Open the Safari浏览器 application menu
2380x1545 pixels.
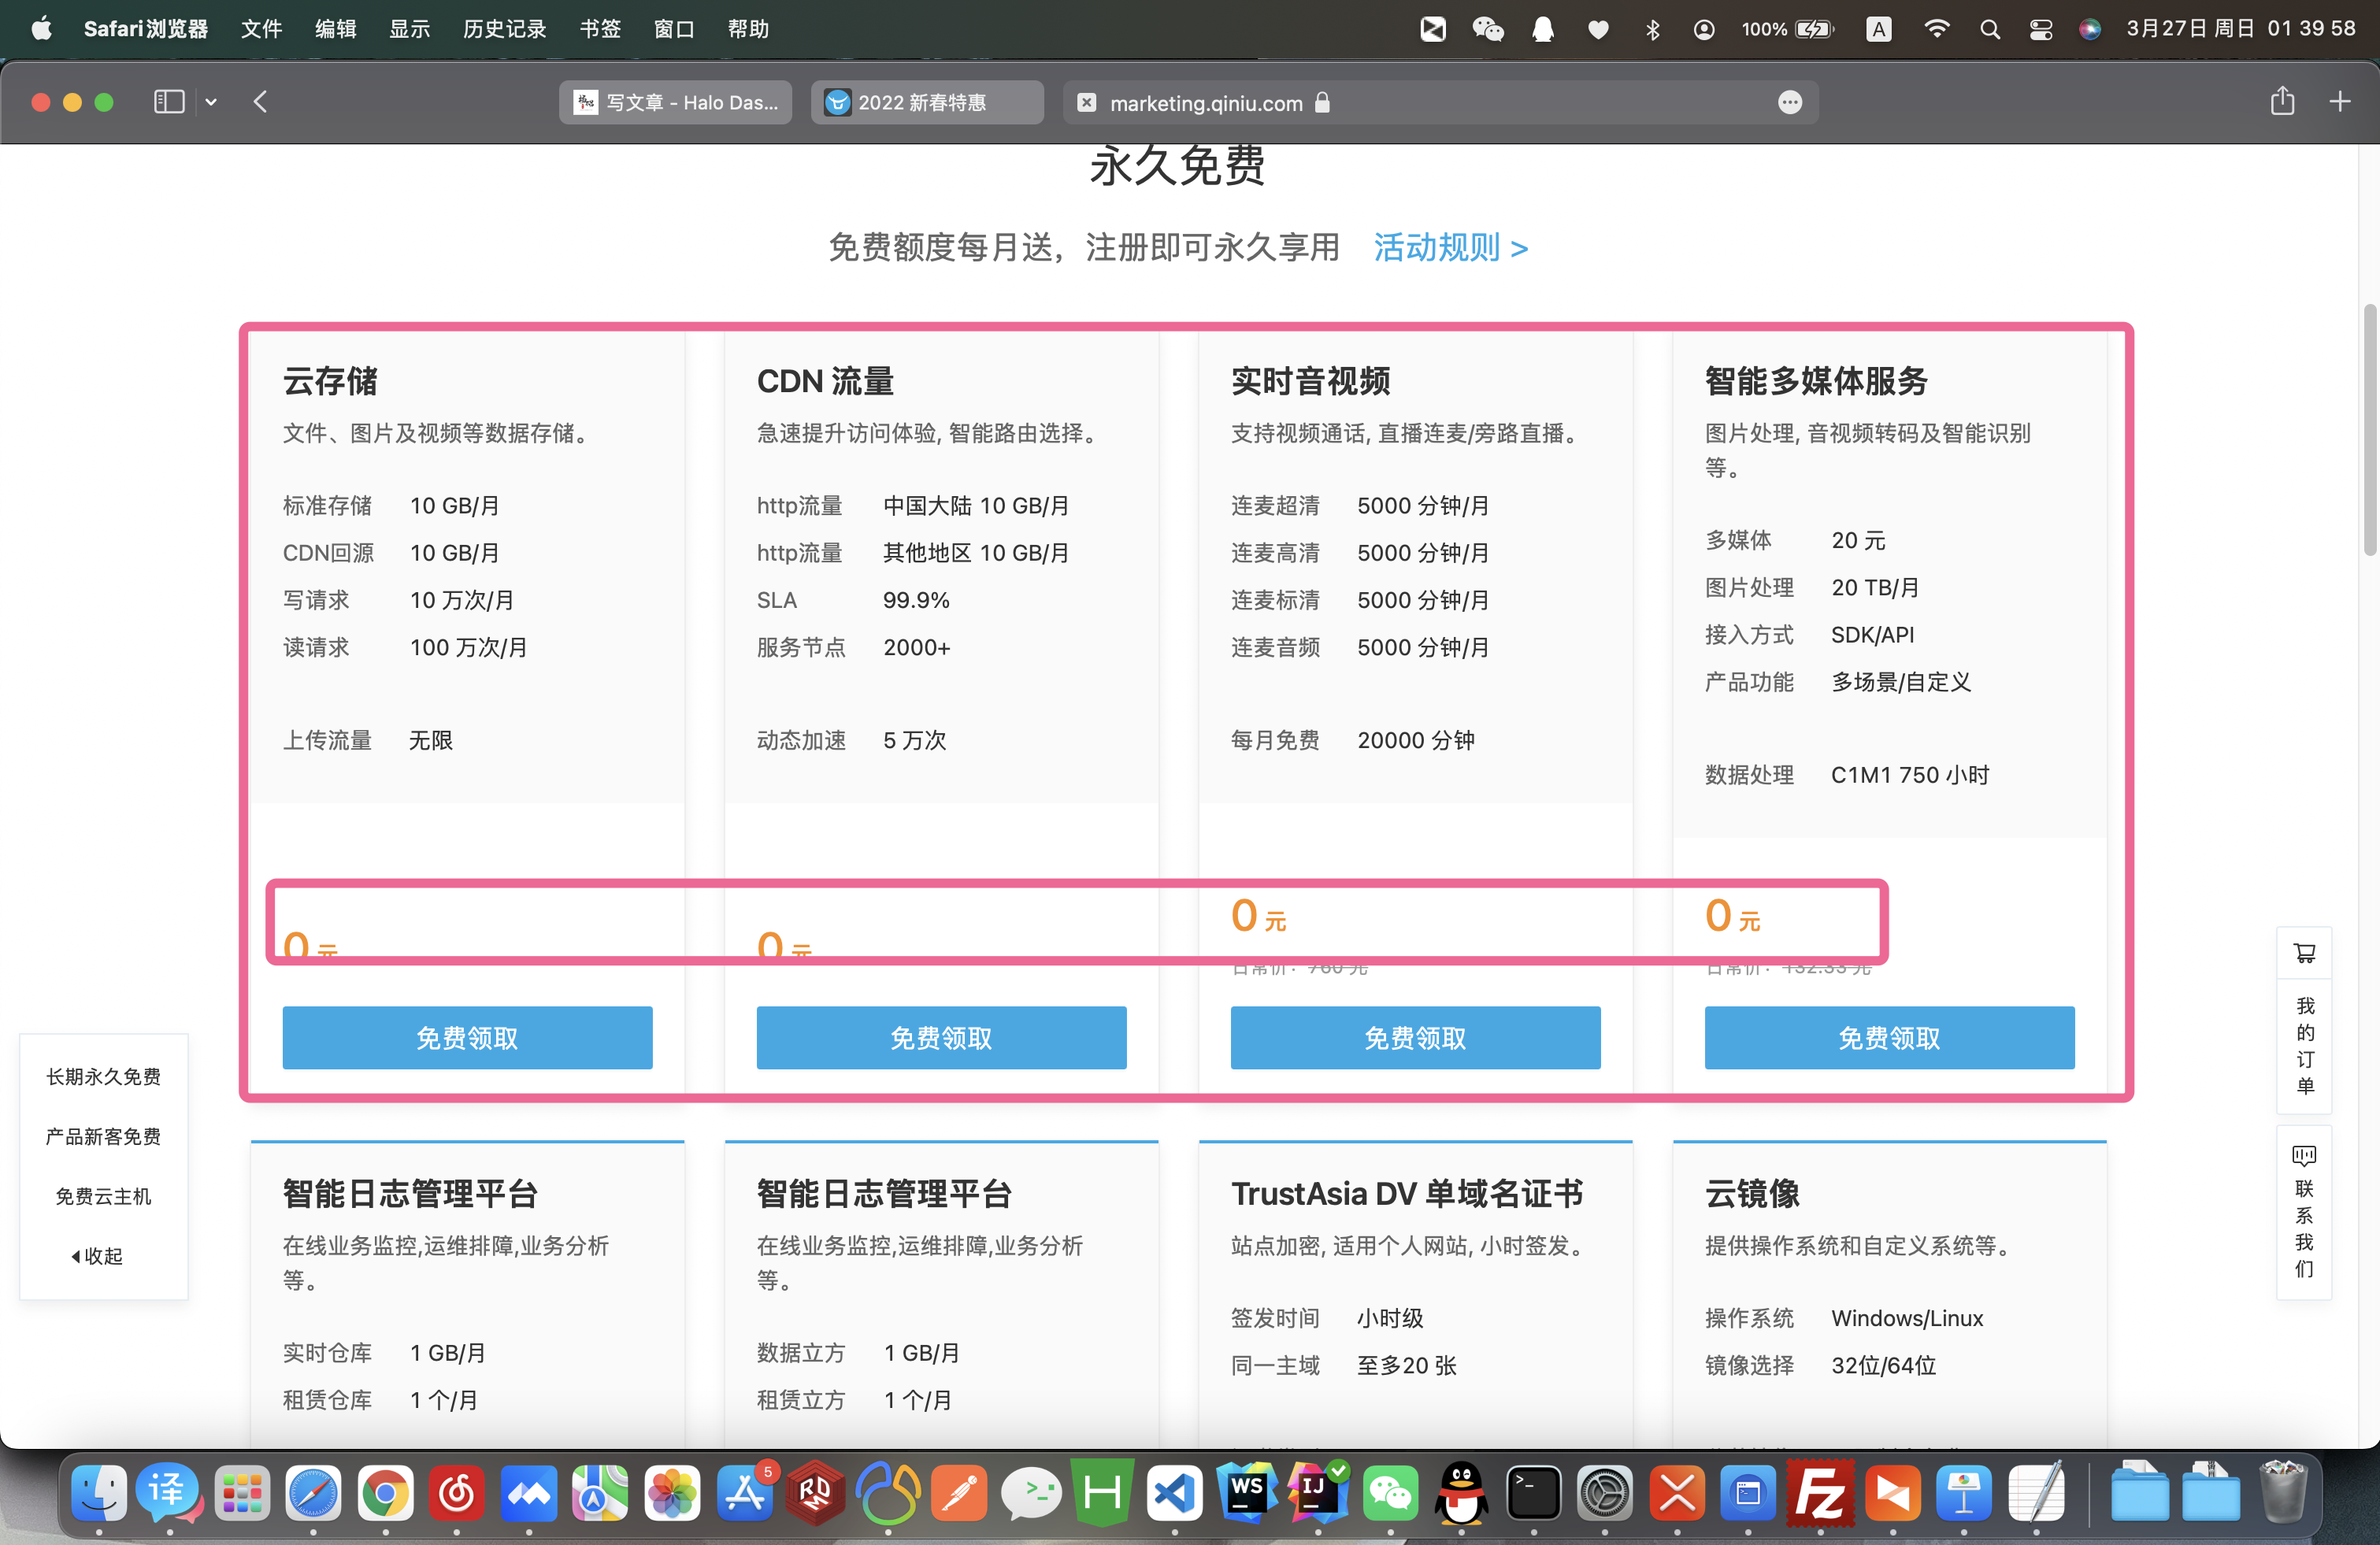point(146,29)
